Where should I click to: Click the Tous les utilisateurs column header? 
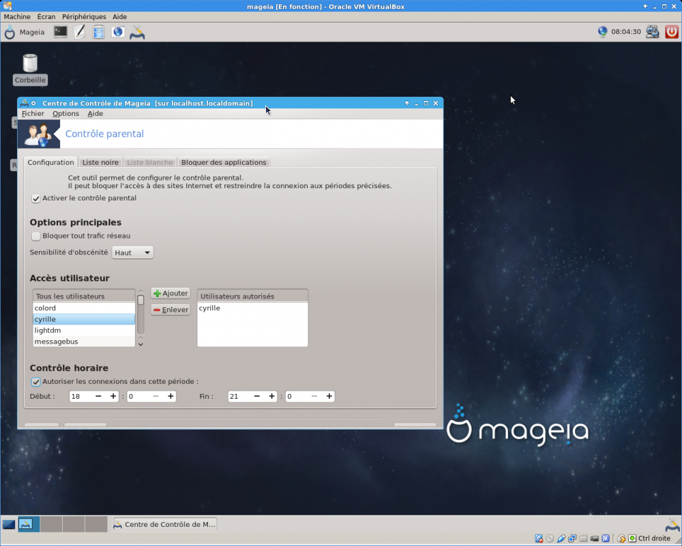click(x=84, y=296)
